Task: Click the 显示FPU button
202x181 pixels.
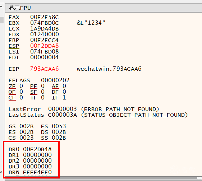Action: pos(104,8)
